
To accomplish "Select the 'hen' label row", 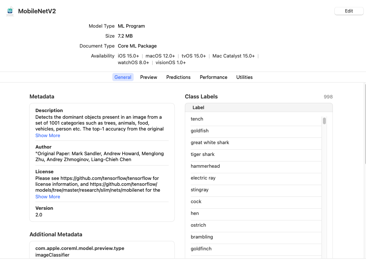I will [x=256, y=213].
